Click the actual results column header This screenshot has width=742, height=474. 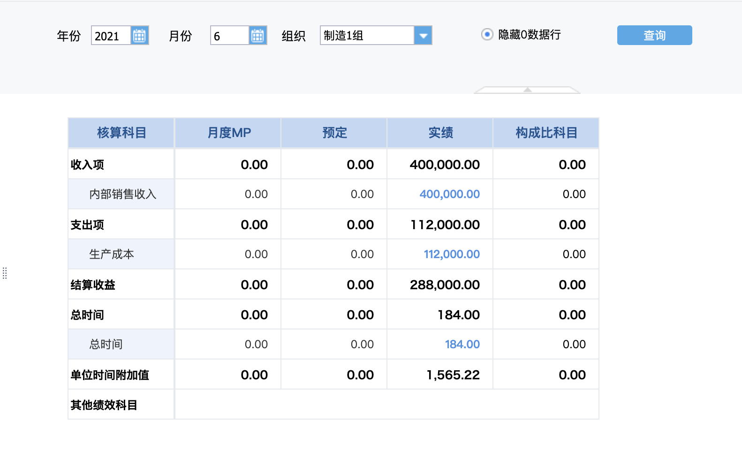tap(440, 133)
